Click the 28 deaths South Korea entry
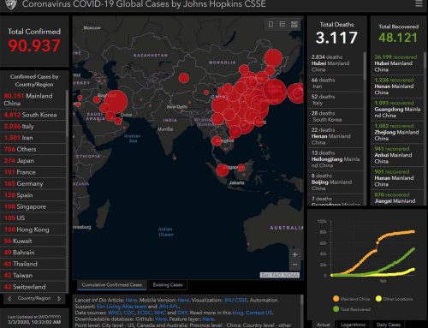Viewport: 428px width, 328px height. tap(336, 116)
